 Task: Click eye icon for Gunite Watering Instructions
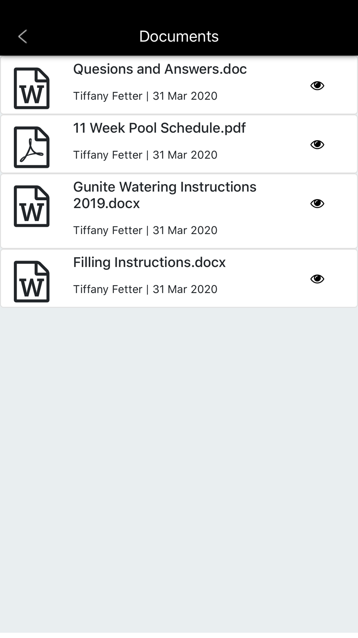317,203
